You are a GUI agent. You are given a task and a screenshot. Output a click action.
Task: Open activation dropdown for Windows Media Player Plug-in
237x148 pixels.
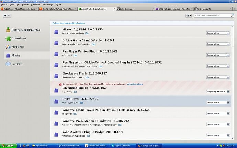(218, 114)
